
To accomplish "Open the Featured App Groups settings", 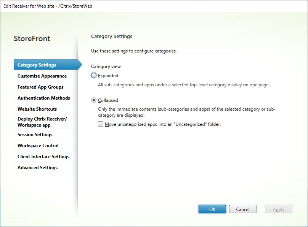I will tap(41, 87).
